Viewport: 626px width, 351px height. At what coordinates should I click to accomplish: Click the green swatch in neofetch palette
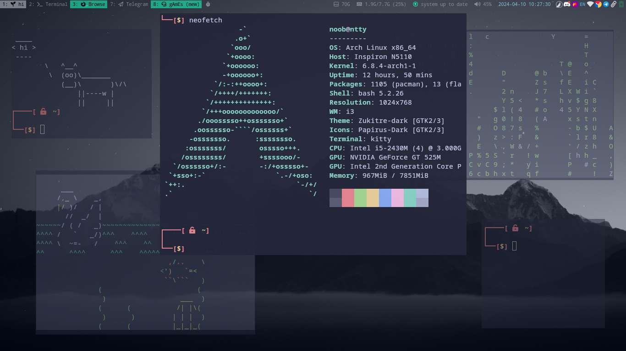pyautogui.click(x=360, y=198)
